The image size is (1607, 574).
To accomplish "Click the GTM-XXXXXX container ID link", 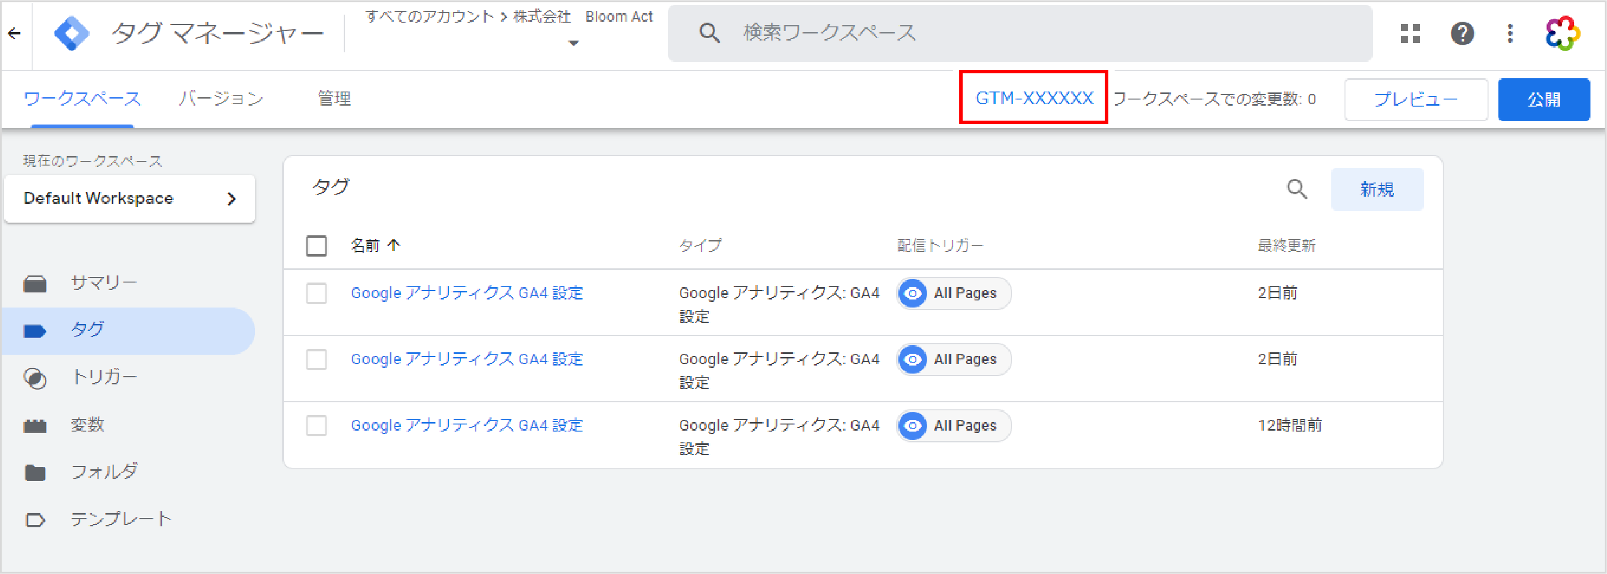I will click(1034, 99).
